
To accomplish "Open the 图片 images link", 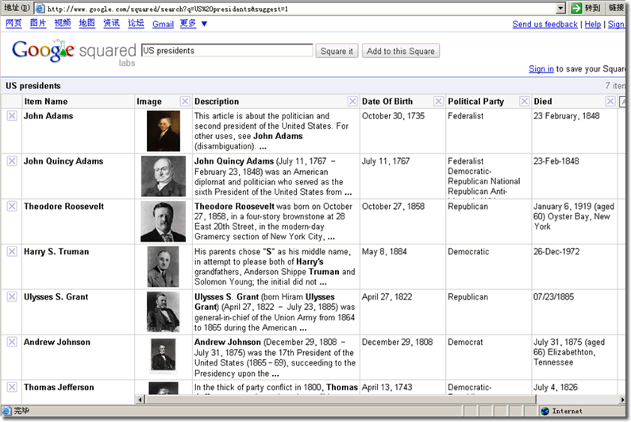I will [38, 24].
